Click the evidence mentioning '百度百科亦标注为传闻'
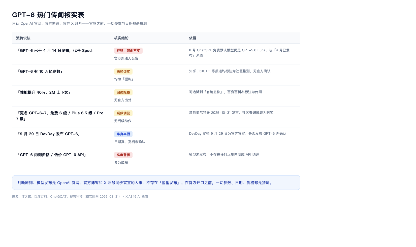The image size is (416, 247). [226, 92]
